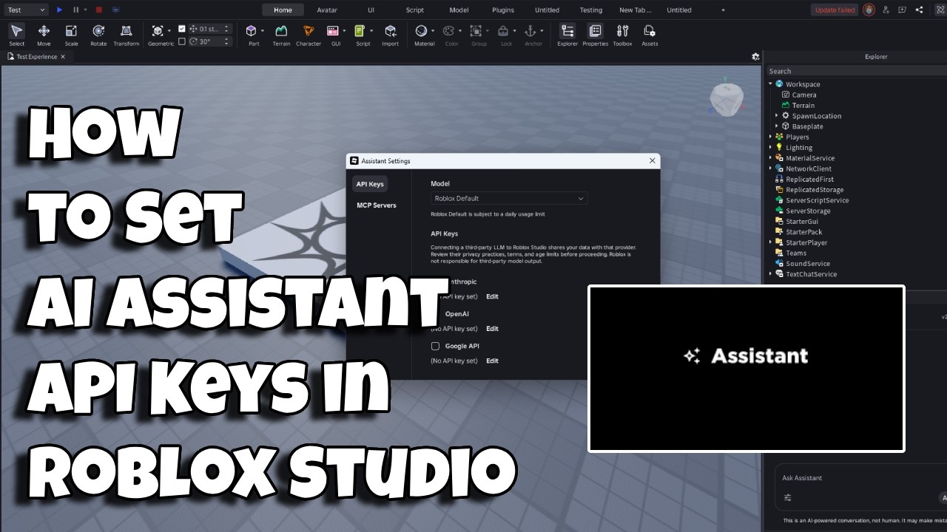
Task: Open the Model ribbon tab
Action: point(459,10)
